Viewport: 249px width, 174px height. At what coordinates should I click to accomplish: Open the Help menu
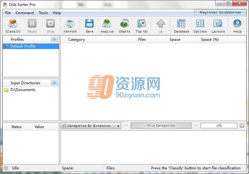click(x=57, y=13)
